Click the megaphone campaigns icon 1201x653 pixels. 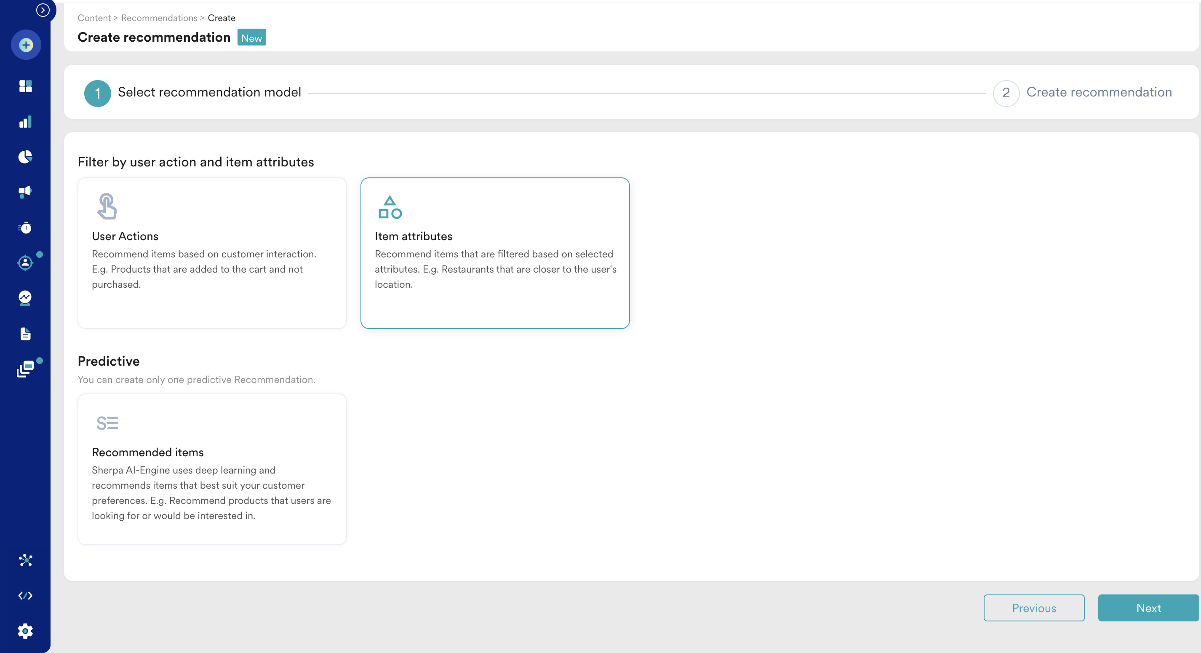(x=26, y=191)
